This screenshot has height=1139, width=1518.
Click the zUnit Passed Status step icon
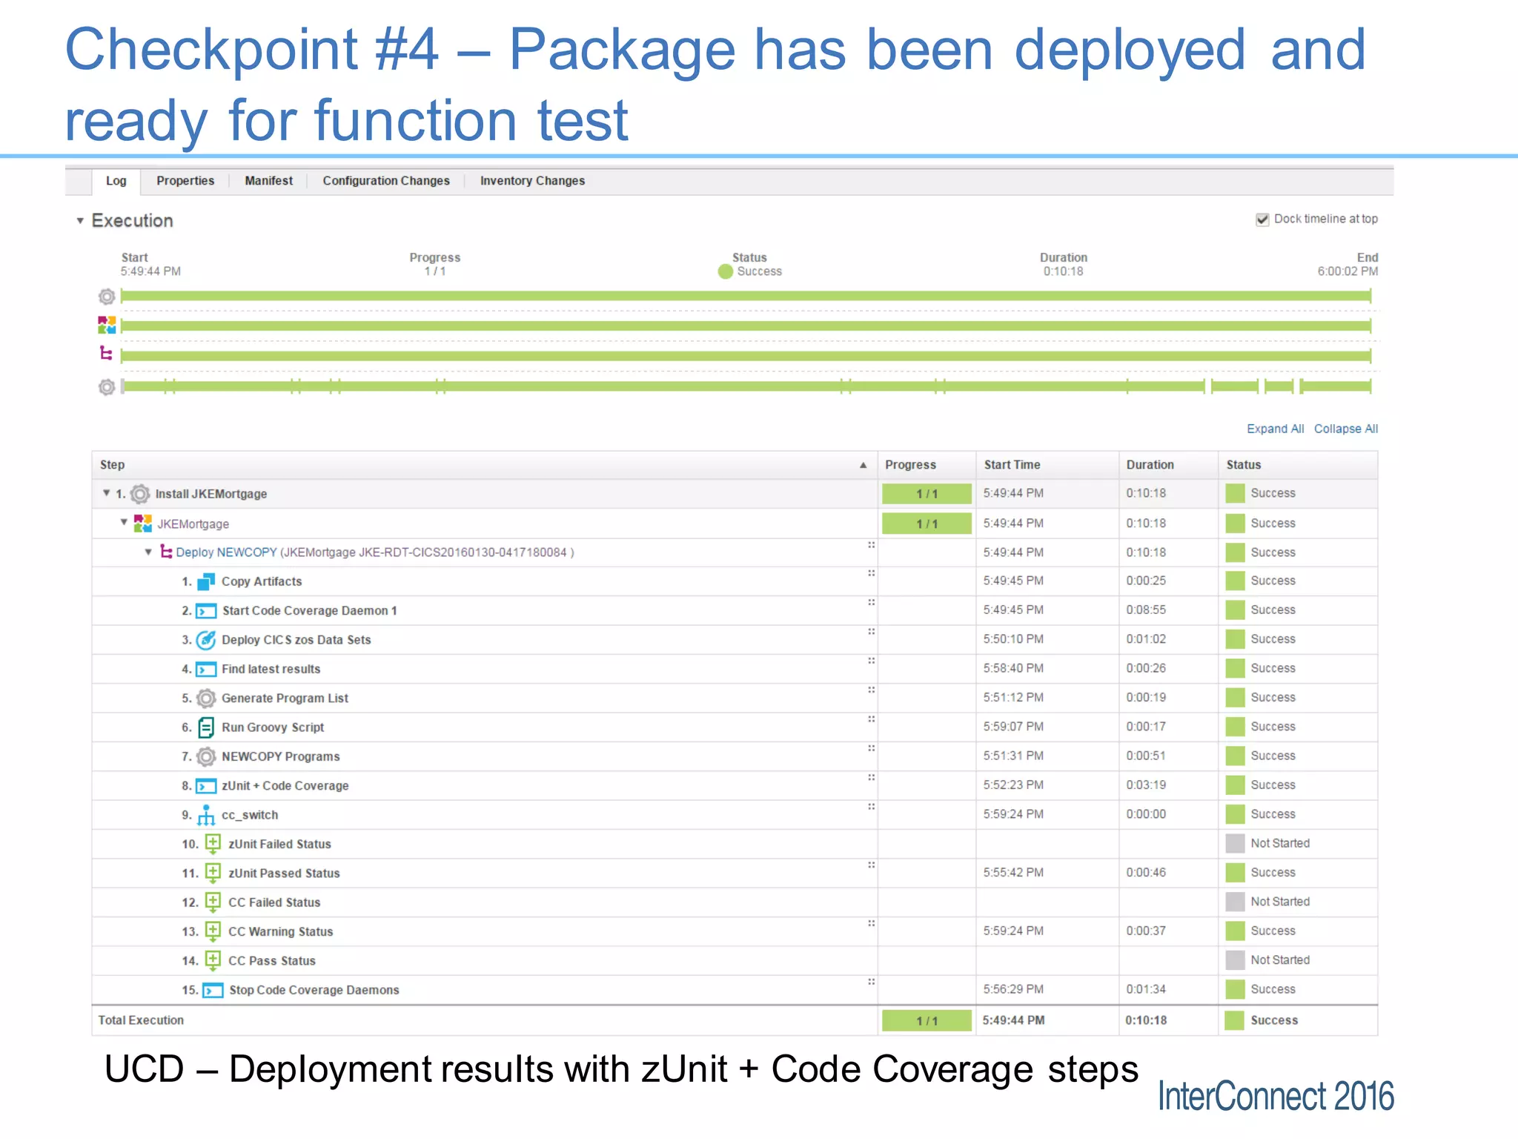[213, 873]
